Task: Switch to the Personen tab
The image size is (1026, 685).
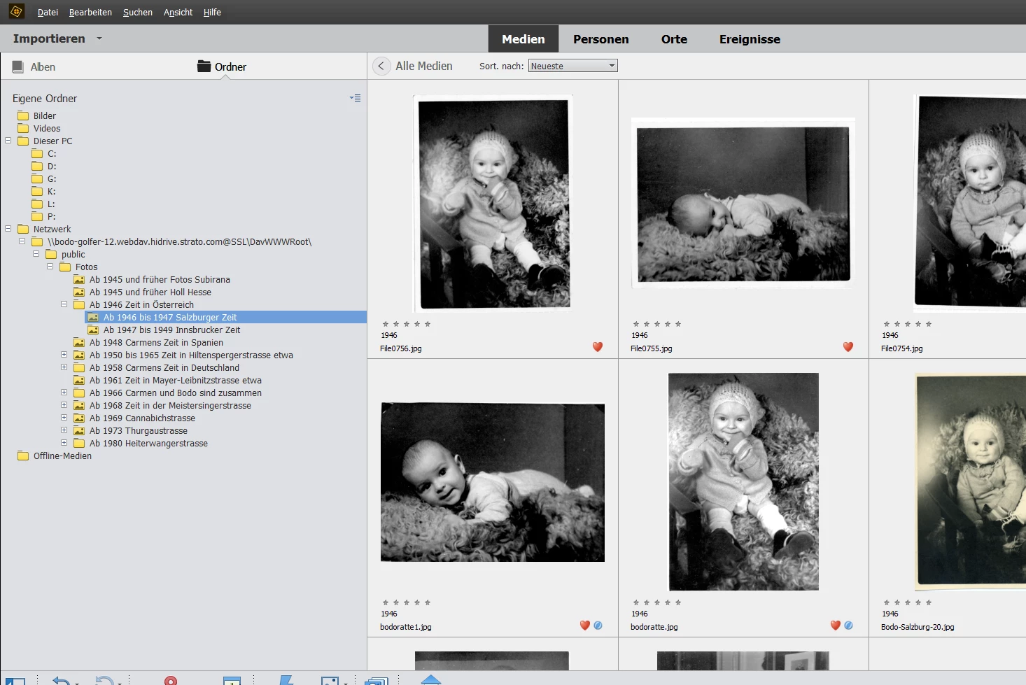Action: click(x=601, y=39)
